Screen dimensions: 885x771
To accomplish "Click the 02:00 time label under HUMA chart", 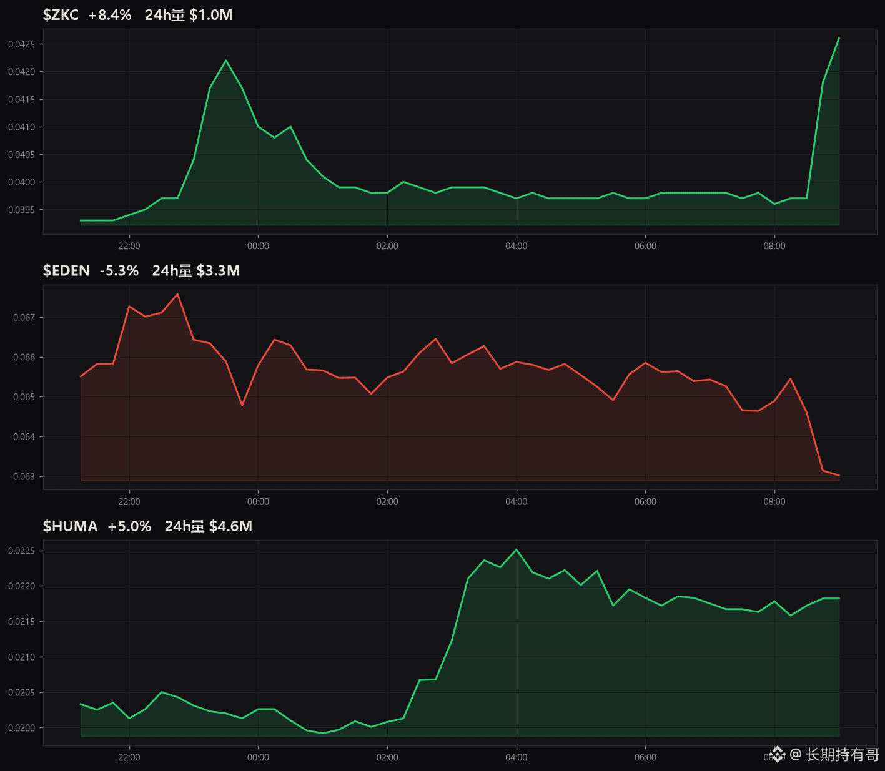I will [387, 757].
